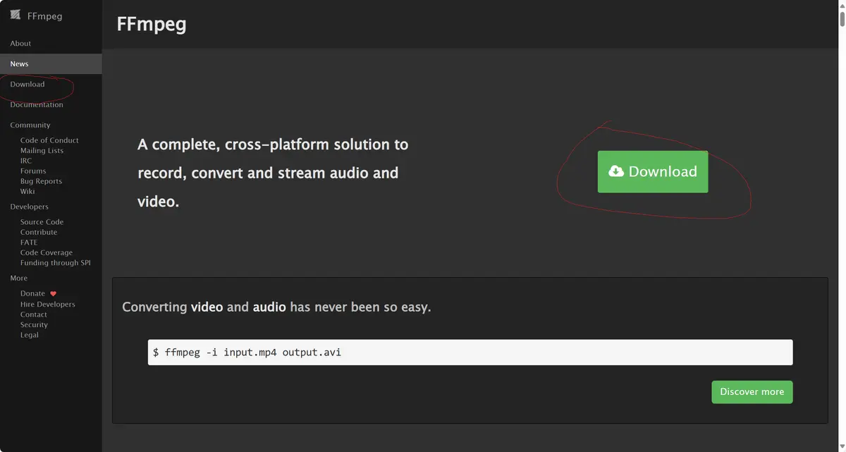This screenshot has height=452, width=846.
Task: Click the cloud download icon on green button
Action: [x=616, y=171]
